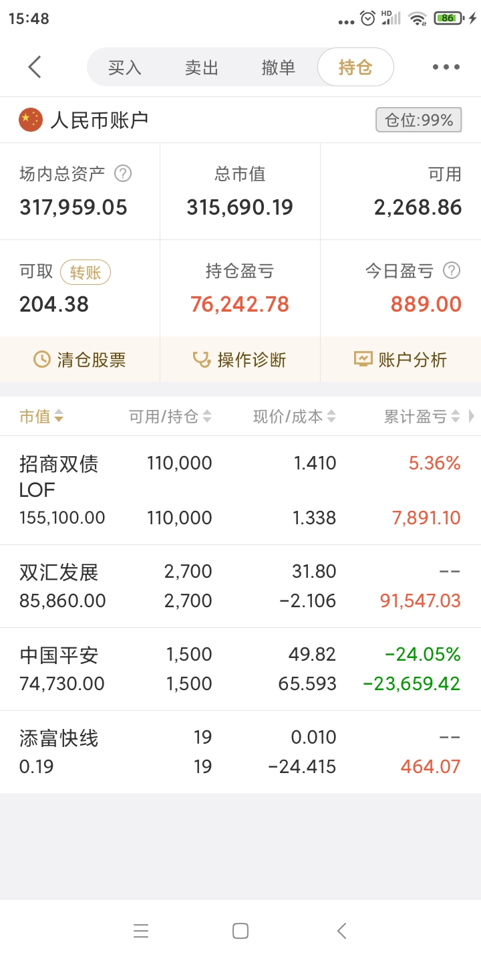Open the Android recent apps menu button

141,931
